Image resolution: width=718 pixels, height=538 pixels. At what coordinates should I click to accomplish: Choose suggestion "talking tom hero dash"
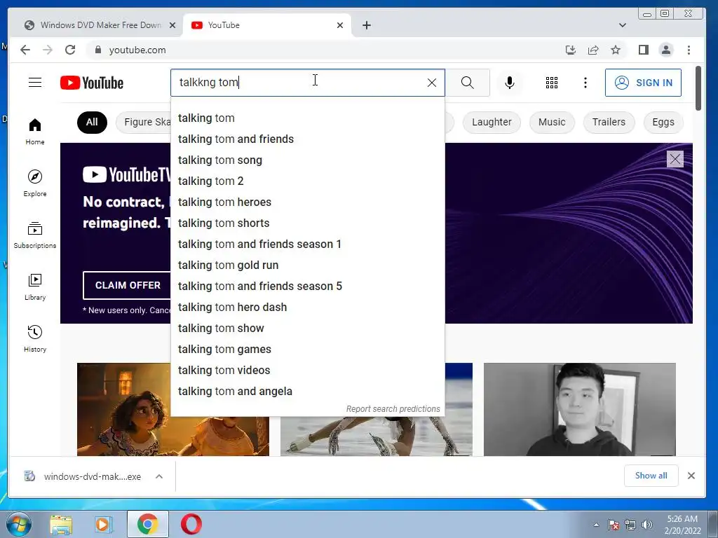[307, 308]
